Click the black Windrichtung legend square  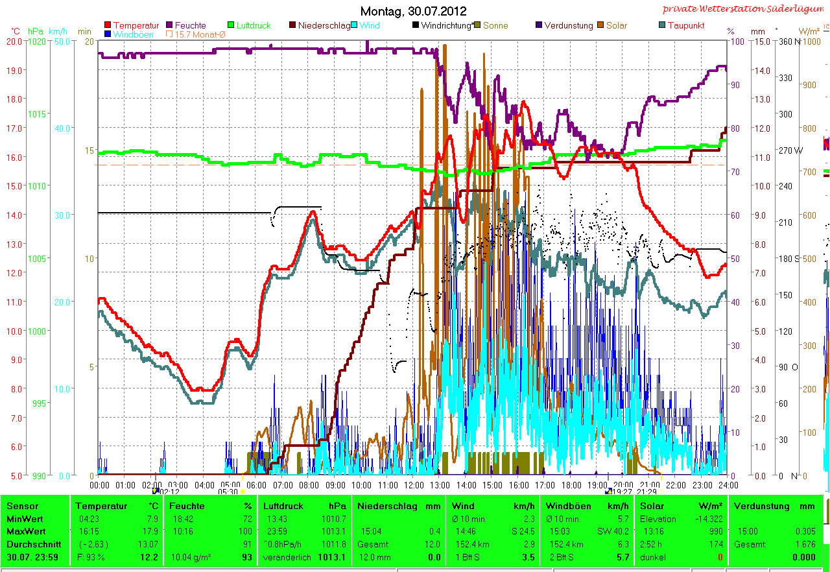click(416, 26)
